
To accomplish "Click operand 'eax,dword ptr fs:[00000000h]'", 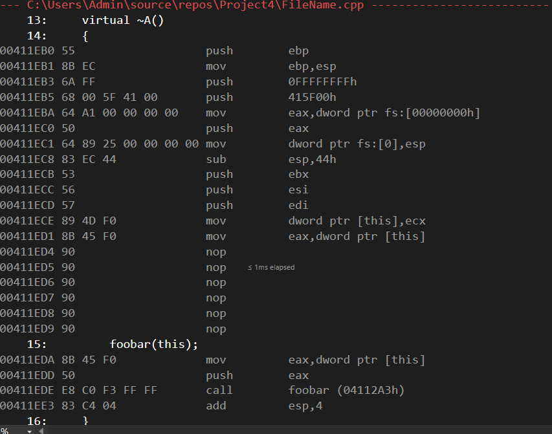I will 384,113.
